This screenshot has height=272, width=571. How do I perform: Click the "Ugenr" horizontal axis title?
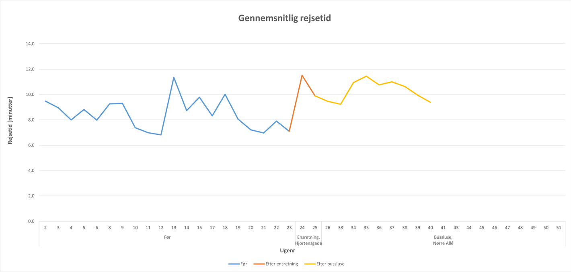[x=288, y=251]
